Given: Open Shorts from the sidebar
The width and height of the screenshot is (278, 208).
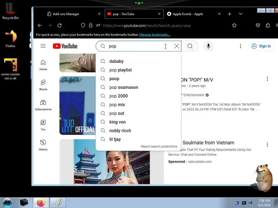Looking at the screenshot, I should pos(43,85).
